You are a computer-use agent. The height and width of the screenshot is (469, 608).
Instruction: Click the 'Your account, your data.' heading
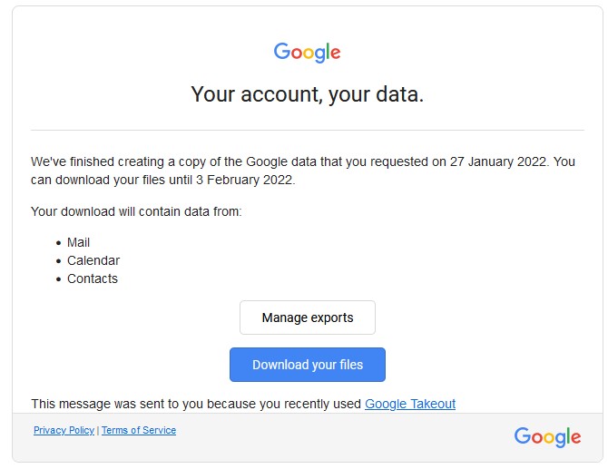(307, 94)
